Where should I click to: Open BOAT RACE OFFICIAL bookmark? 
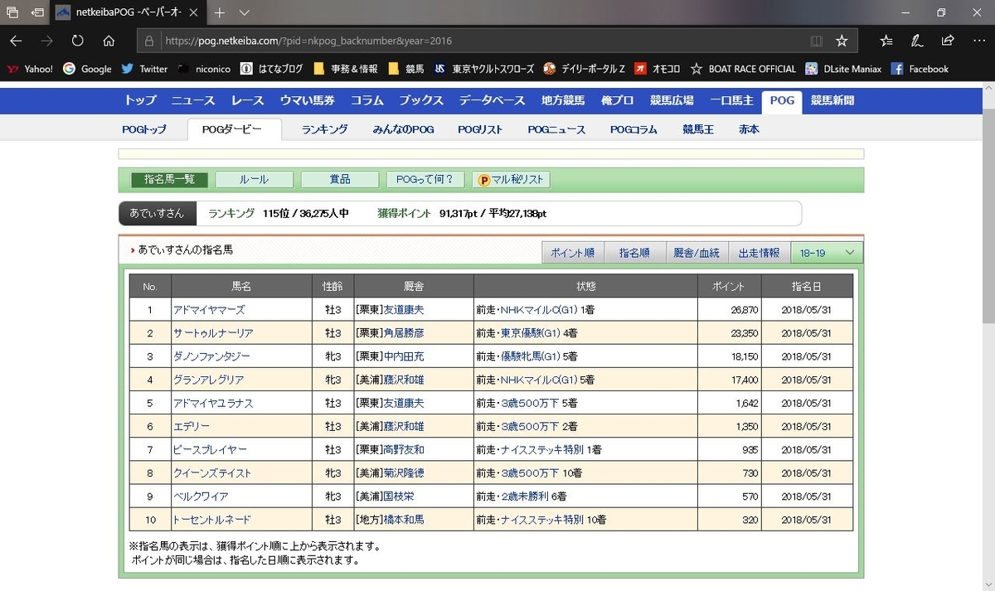(x=743, y=69)
